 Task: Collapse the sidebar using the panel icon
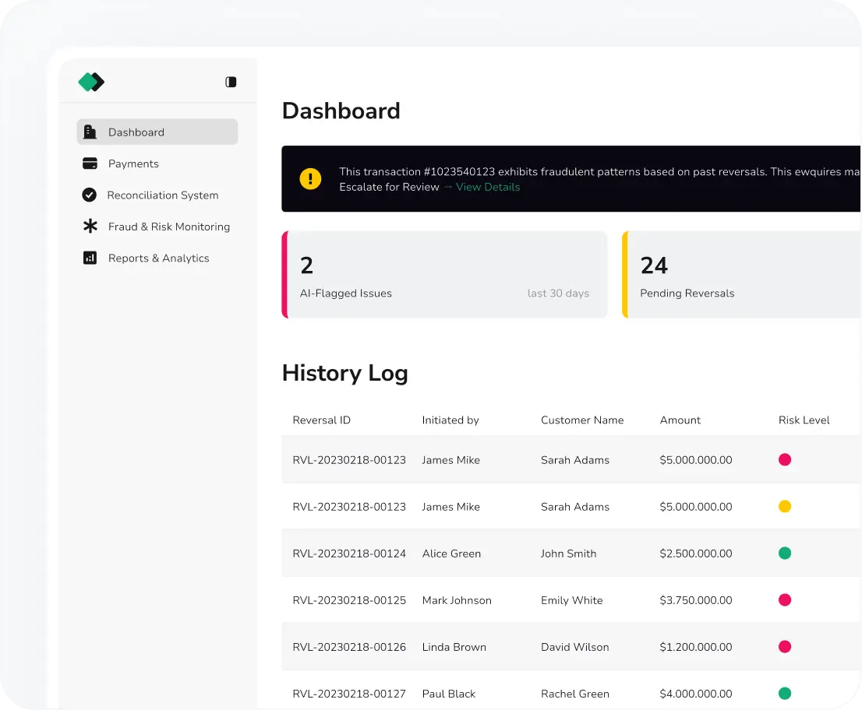pyautogui.click(x=231, y=82)
